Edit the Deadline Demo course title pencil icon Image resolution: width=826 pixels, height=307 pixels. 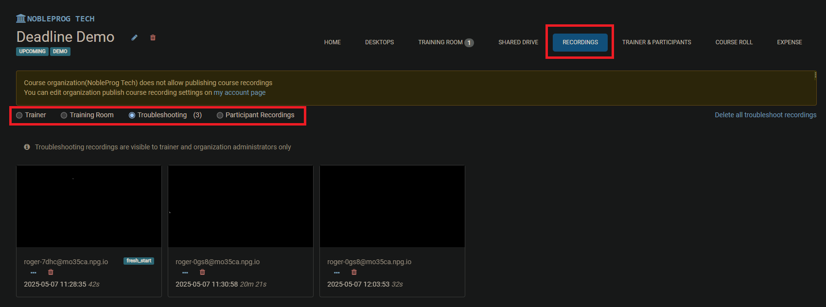coord(135,37)
